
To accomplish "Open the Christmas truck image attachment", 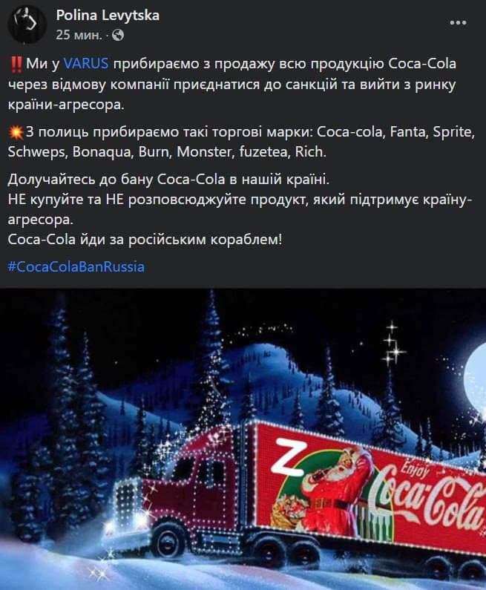I will (x=243, y=439).
